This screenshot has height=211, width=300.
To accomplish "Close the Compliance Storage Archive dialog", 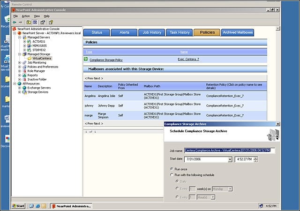I will click(x=278, y=124).
